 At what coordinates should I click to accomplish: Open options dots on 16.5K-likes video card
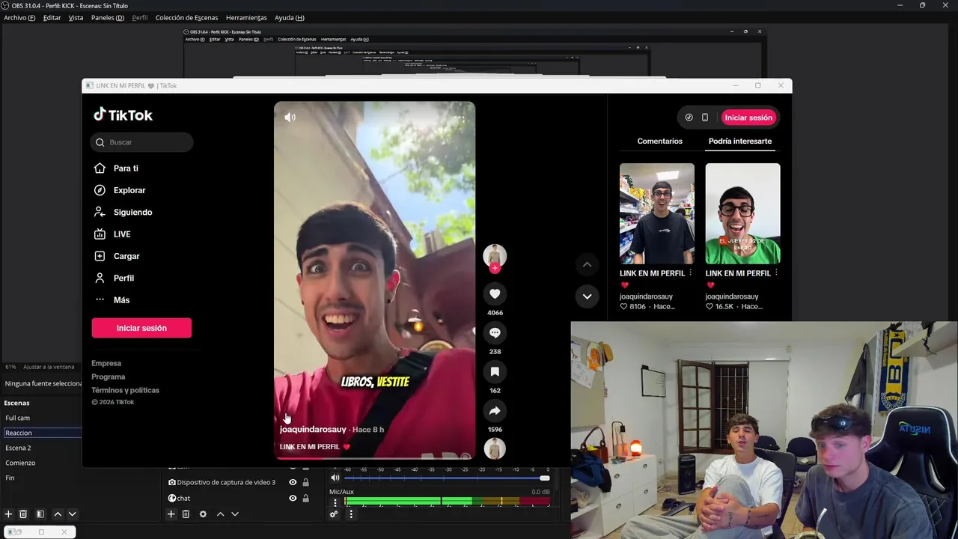pyautogui.click(x=776, y=273)
